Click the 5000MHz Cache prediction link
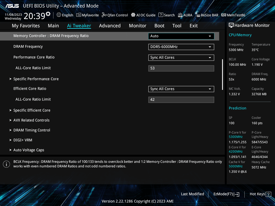275x206 pixels. [236, 166]
